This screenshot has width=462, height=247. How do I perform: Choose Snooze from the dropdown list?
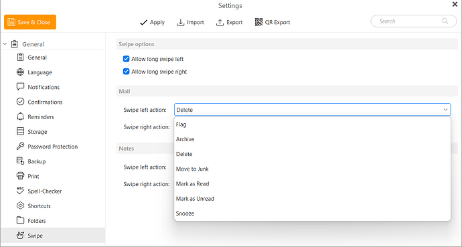[x=312, y=214]
